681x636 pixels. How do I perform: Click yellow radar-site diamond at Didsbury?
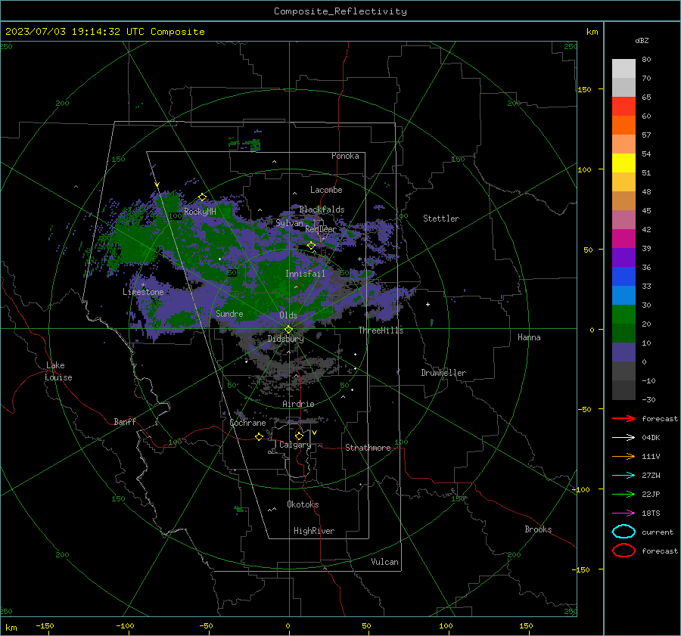click(288, 330)
